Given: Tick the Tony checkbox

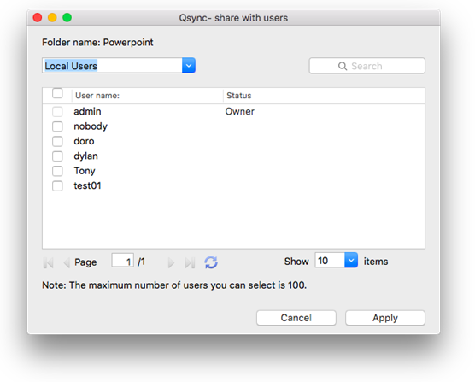Looking at the screenshot, I should click(x=57, y=171).
